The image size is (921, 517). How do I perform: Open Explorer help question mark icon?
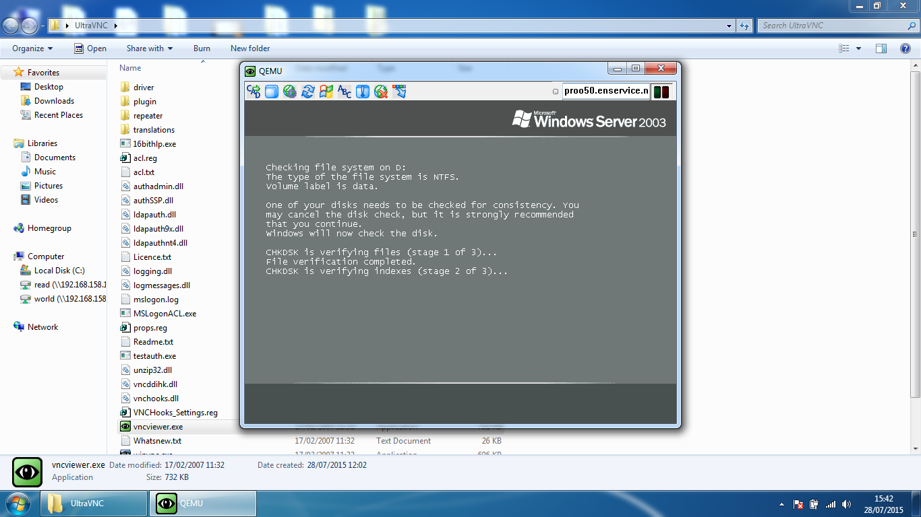click(906, 48)
